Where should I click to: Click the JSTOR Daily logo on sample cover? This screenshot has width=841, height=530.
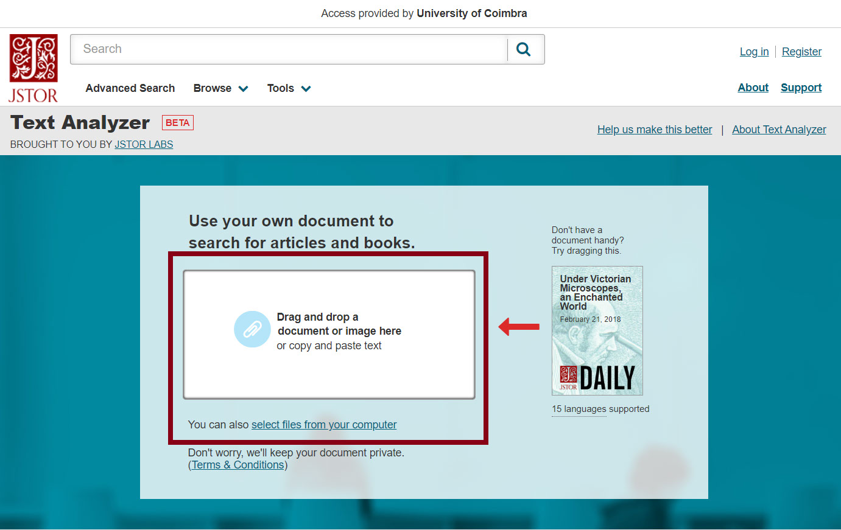(x=597, y=378)
